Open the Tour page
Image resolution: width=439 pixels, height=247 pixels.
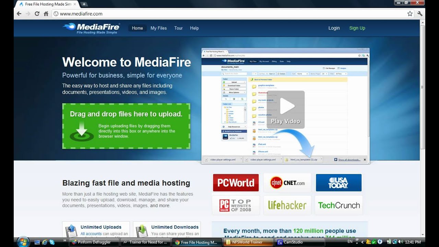pyautogui.click(x=178, y=28)
